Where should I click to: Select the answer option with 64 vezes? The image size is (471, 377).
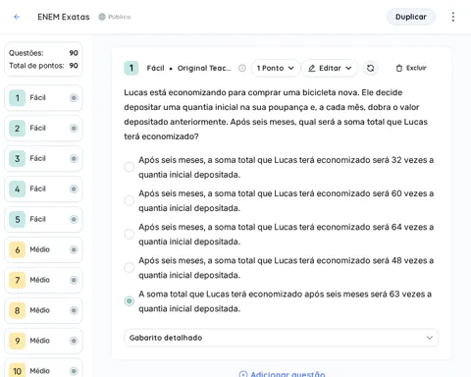pos(130,235)
